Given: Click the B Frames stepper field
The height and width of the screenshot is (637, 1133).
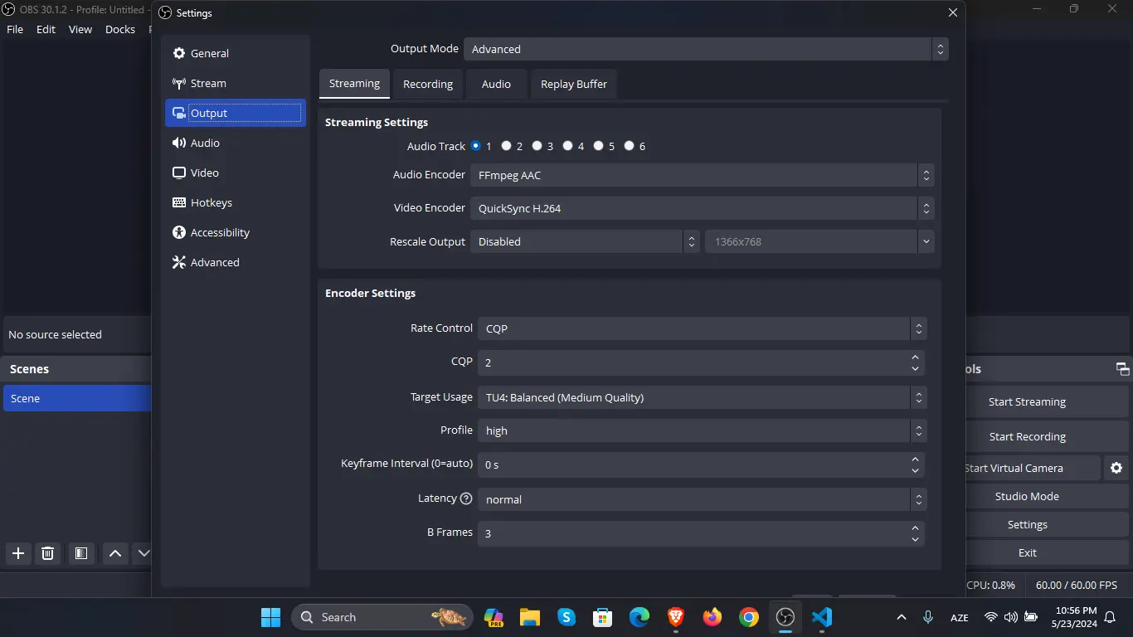Looking at the screenshot, I should tap(701, 533).
